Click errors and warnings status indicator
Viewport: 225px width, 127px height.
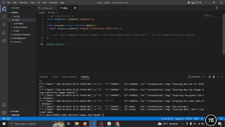7,119
